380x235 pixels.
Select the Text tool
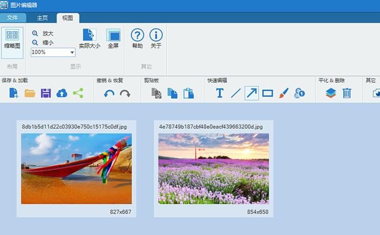coord(220,93)
